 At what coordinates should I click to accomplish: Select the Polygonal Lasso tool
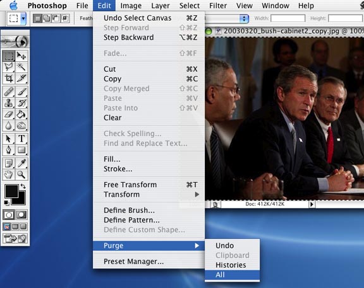pyautogui.click(x=9, y=67)
